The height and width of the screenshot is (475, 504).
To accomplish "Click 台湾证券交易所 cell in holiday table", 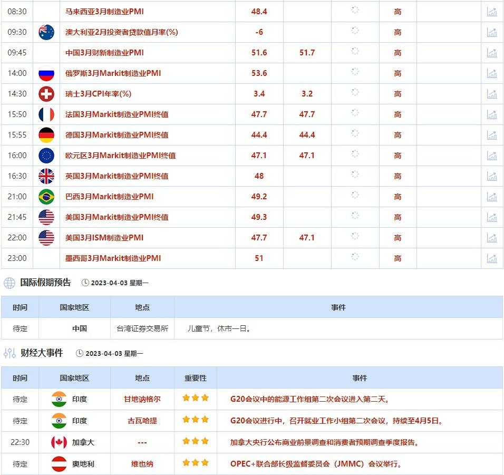I will (142, 328).
